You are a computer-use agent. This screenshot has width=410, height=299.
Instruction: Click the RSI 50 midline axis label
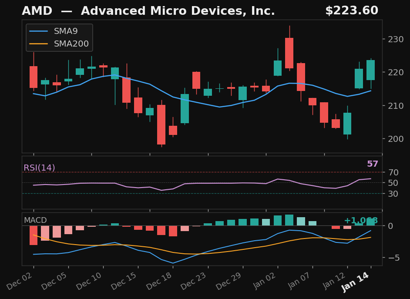point(393,183)
